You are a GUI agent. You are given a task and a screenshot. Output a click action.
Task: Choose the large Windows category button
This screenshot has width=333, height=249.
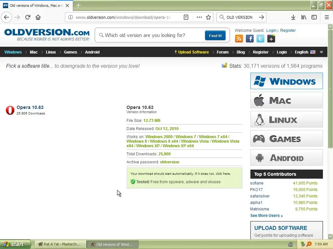[x=286, y=81]
